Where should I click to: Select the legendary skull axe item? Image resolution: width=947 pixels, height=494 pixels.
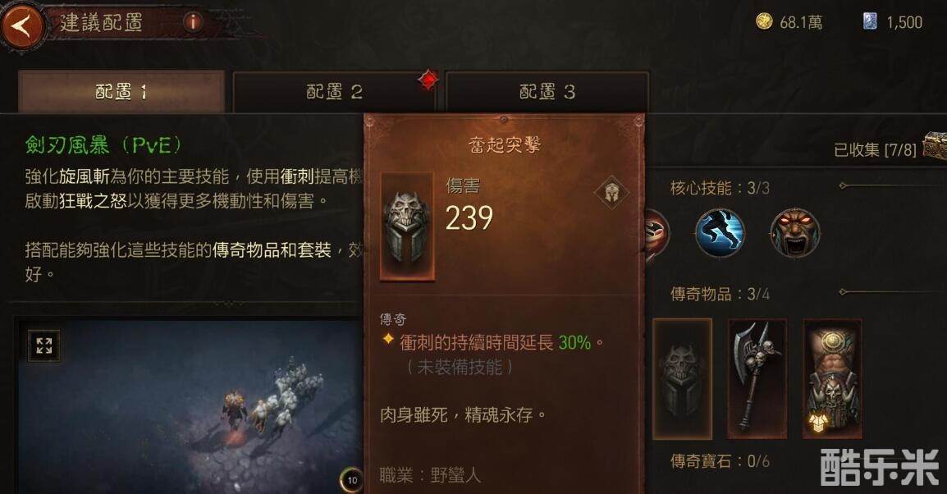[x=757, y=378]
